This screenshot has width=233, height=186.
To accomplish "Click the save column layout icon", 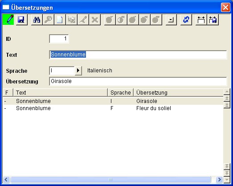I will (213, 20).
